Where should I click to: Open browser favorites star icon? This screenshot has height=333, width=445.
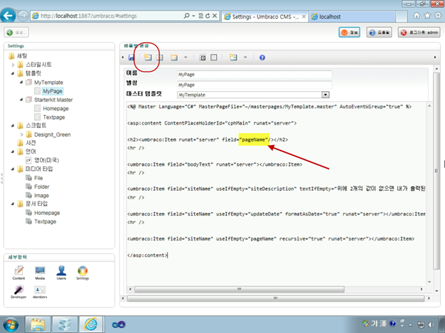pos(427,16)
